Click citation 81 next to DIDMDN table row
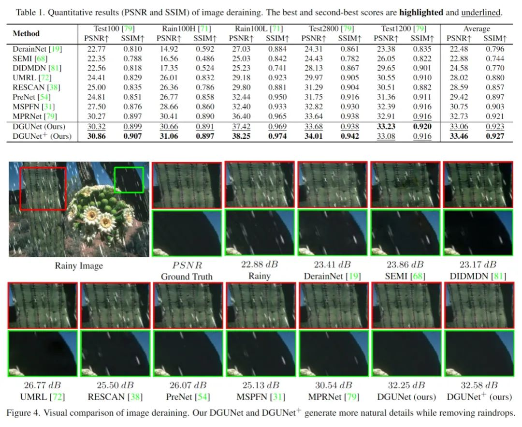This screenshot has width=522, height=427. (x=55, y=68)
